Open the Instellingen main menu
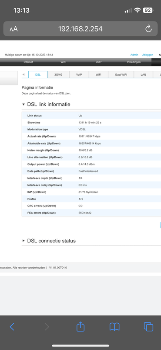Image resolution: width=161 pixels, height=350 pixels. click(134, 62)
